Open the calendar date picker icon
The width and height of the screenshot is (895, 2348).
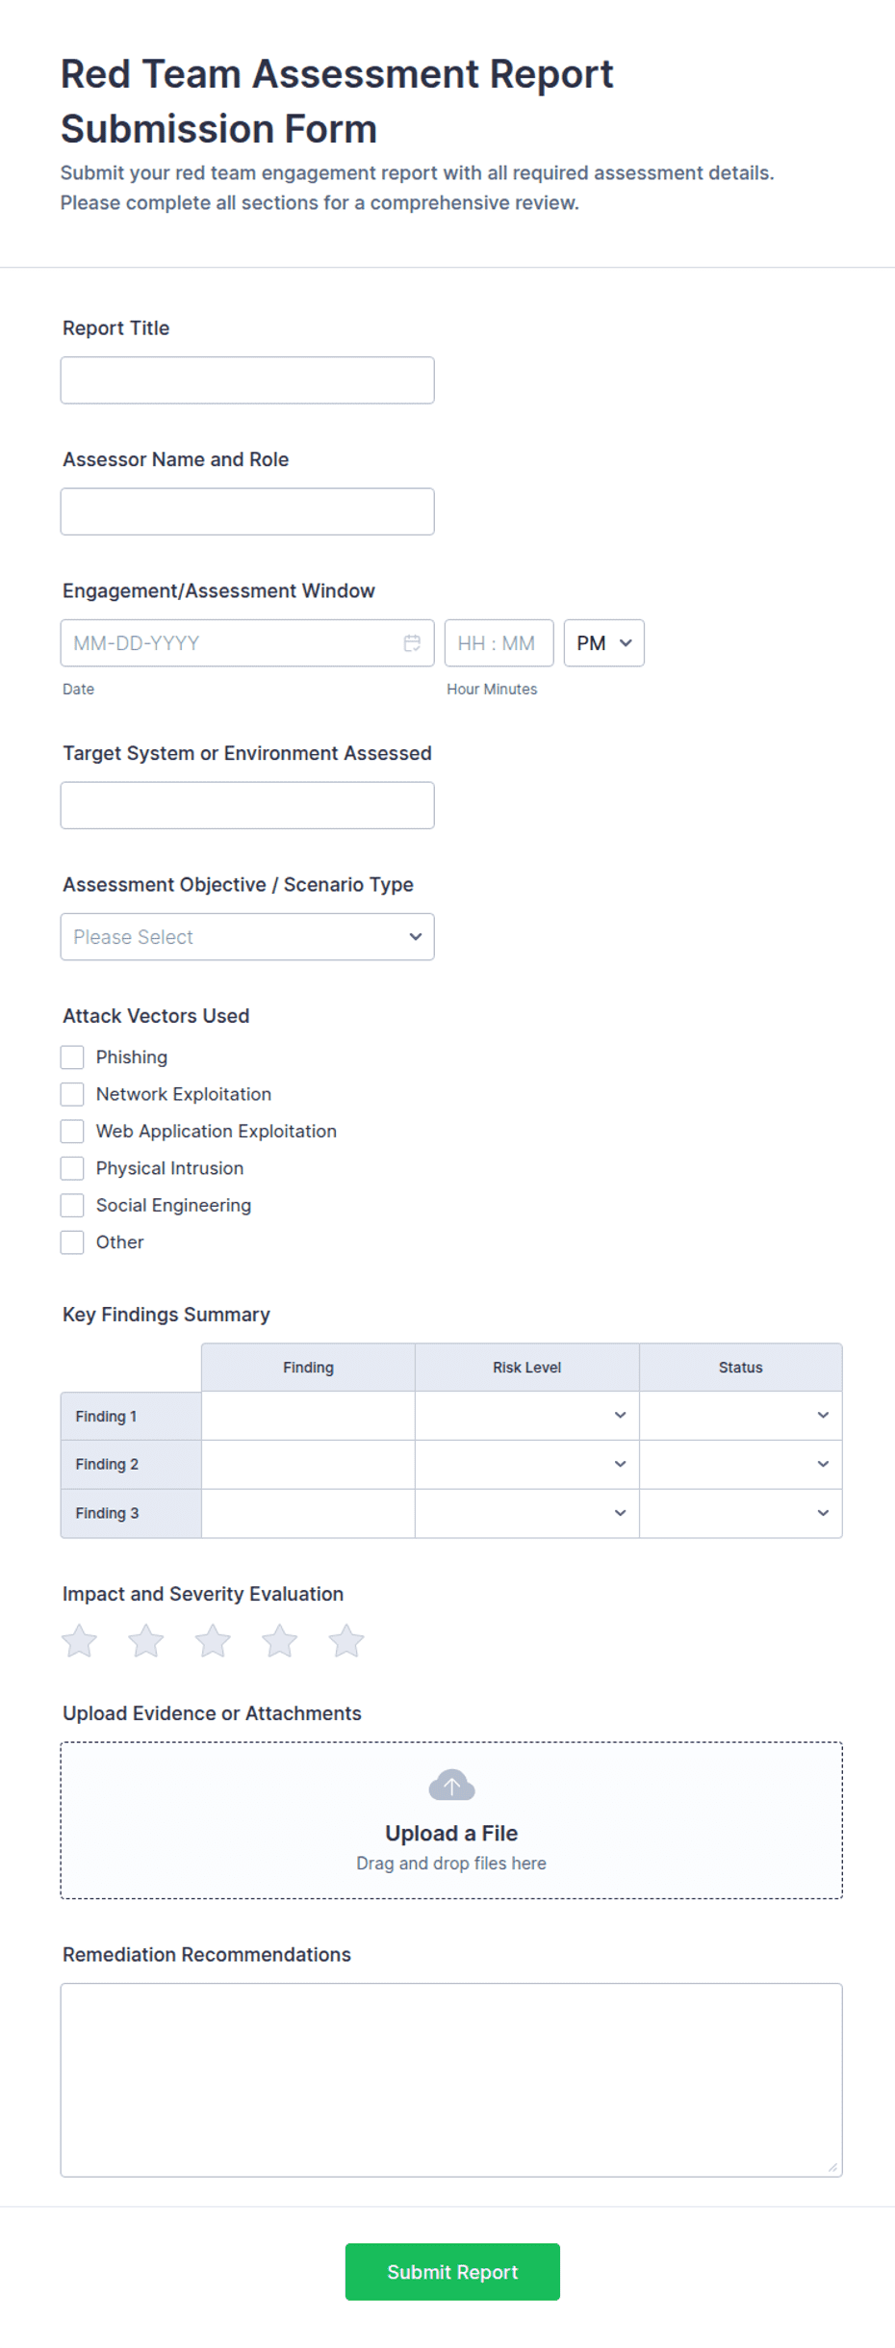[x=412, y=643]
